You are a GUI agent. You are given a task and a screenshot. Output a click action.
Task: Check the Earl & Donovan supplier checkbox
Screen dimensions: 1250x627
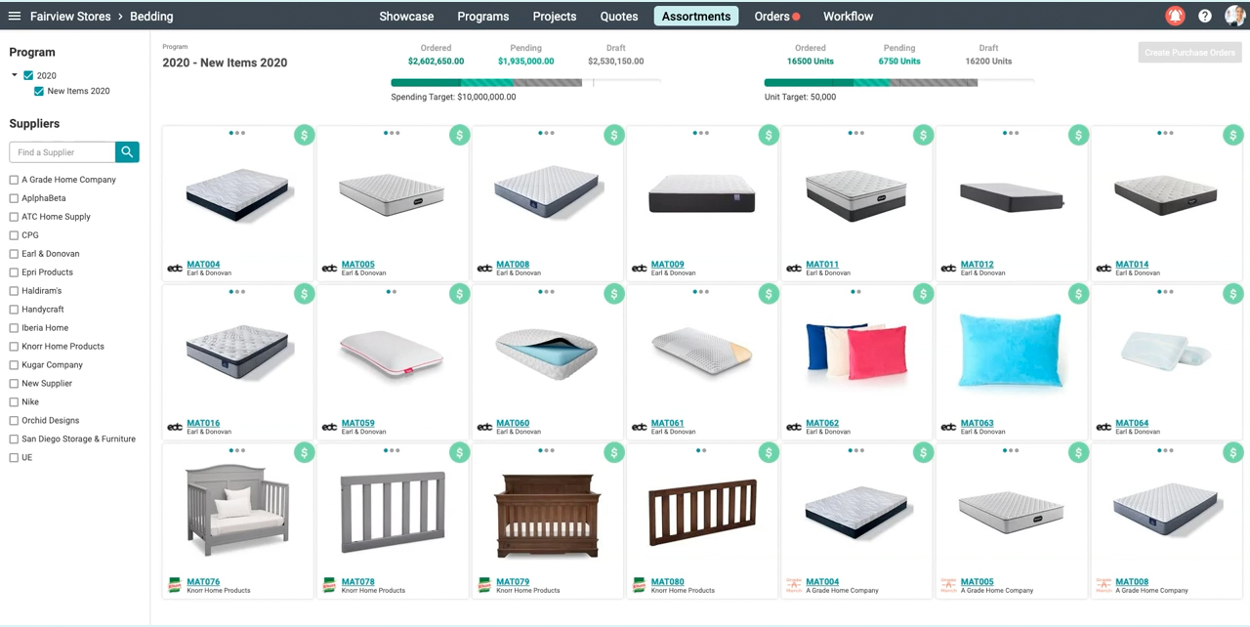pos(14,254)
